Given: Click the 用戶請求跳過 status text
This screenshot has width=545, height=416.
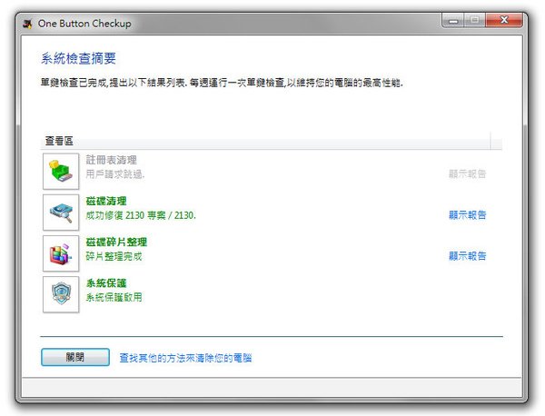Looking at the screenshot, I should [x=115, y=174].
